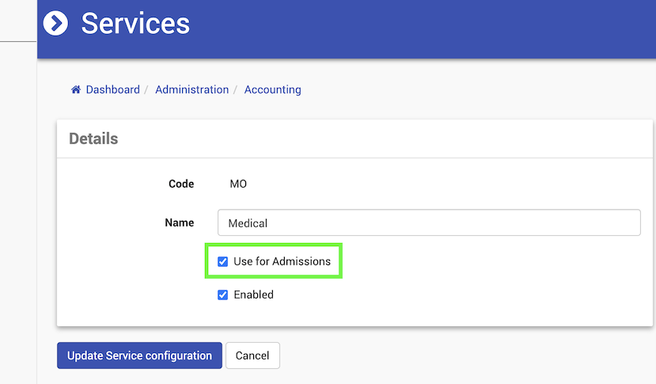Untick the Use for Admissions checkbox box

(x=223, y=261)
